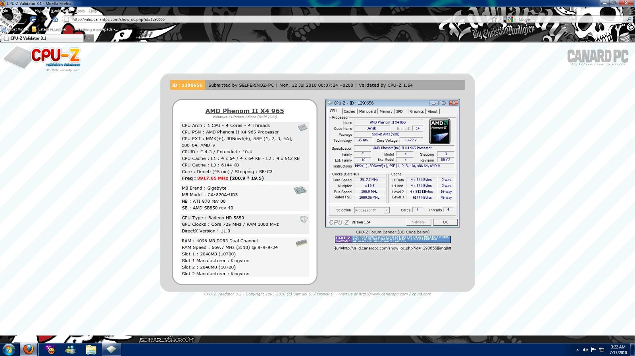Open a new tab with plus button

tap(89, 38)
